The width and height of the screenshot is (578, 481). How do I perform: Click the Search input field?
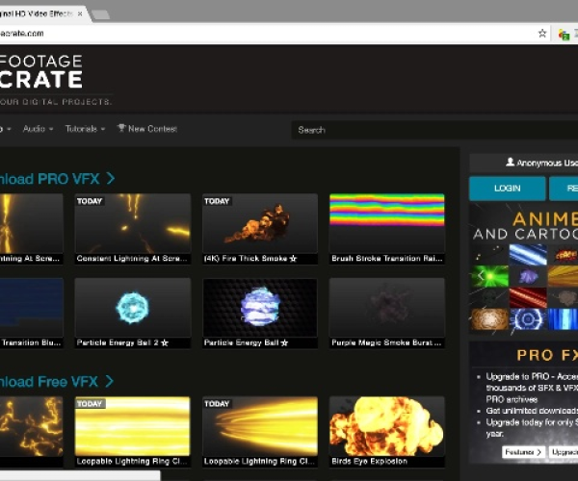coord(434,130)
